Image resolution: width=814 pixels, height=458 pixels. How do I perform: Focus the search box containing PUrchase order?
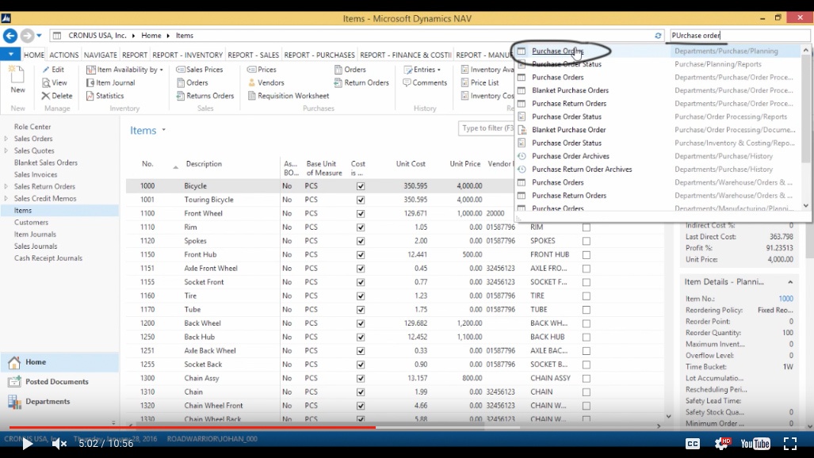click(x=739, y=36)
